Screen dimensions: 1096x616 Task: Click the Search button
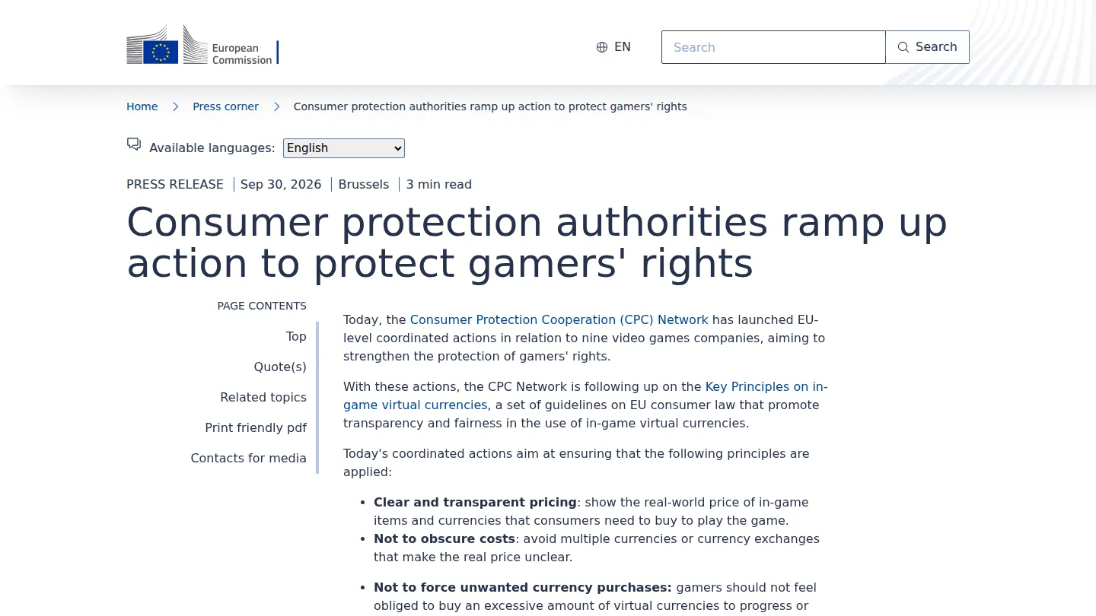tap(927, 47)
